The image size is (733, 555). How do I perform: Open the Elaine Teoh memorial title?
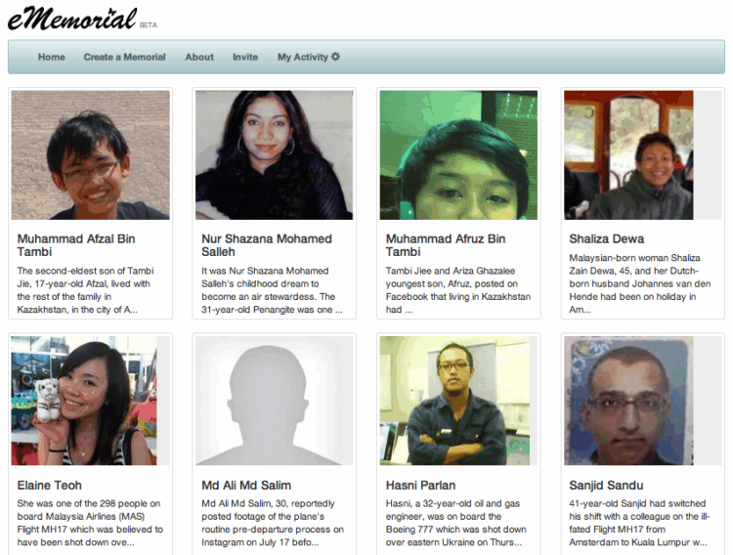[x=50, y=486]
